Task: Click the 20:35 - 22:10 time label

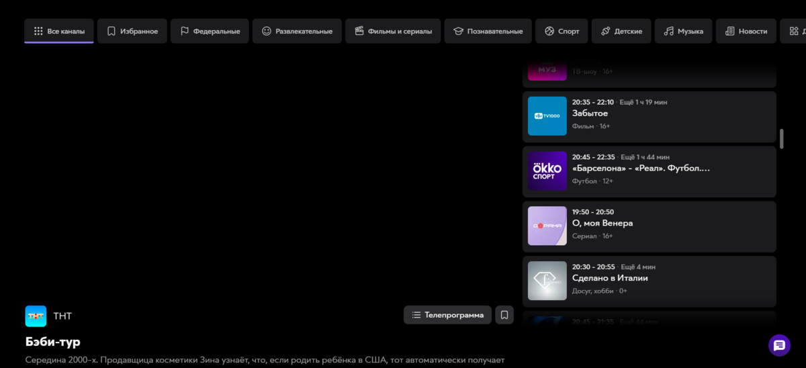Action: point(593,102)
